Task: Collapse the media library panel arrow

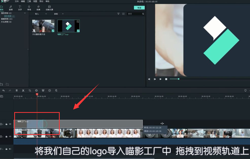Action: point(28,49)
